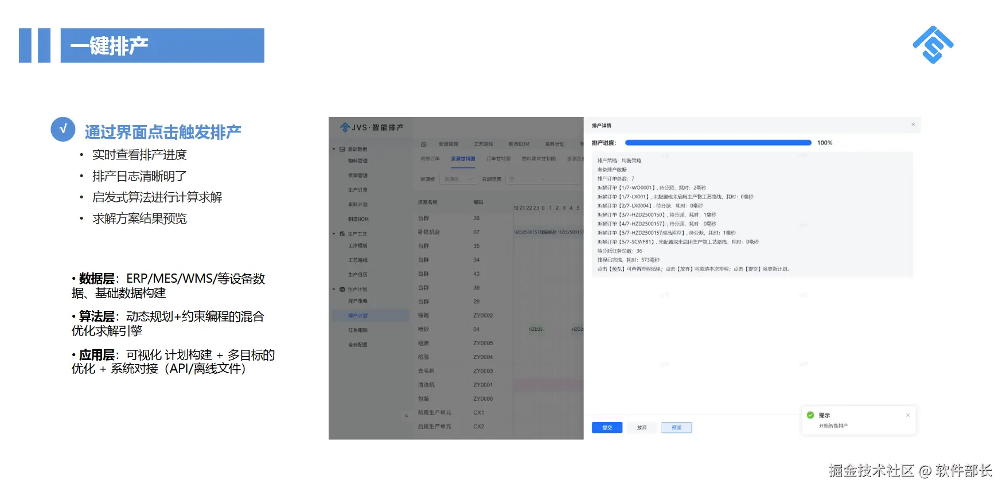Click the calendar icon in 日期范围 field

[512, 179]
